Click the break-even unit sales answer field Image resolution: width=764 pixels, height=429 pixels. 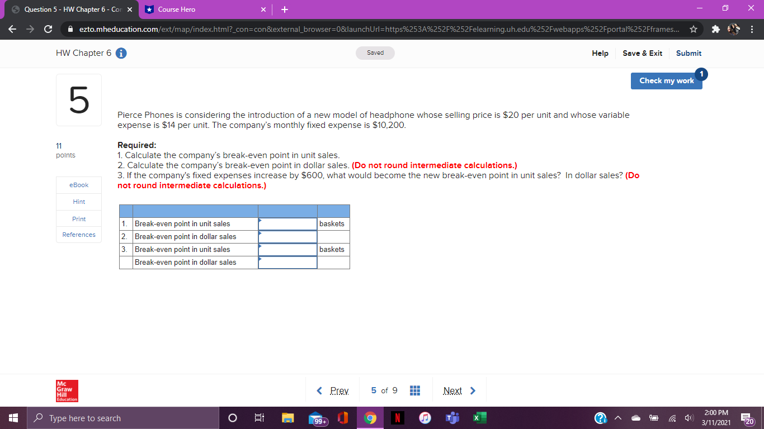tap(287, 223)
